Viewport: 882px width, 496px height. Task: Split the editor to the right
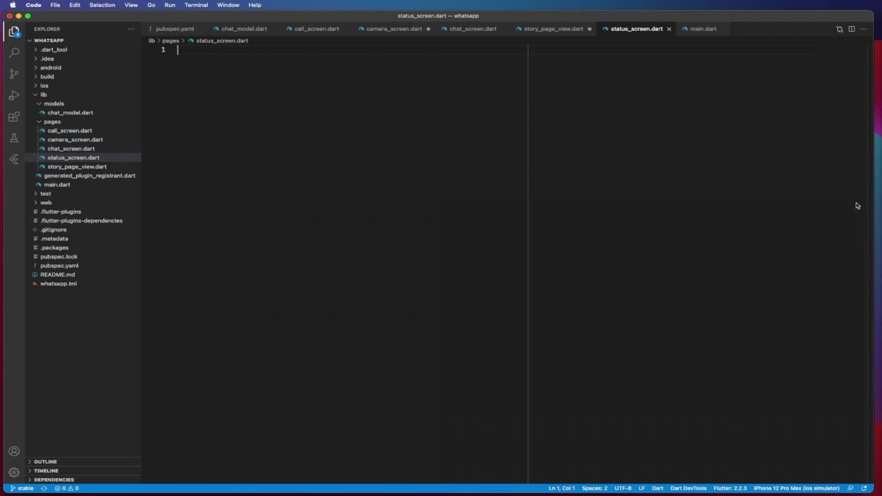coord(852,29)
